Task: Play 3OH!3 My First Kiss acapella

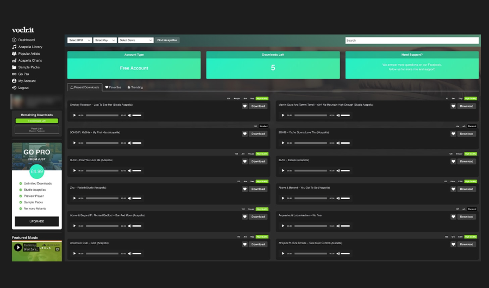Action: (74, 143)
